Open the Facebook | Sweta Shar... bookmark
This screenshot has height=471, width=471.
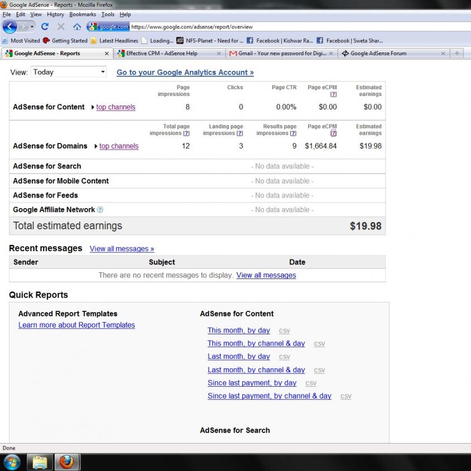350,41
